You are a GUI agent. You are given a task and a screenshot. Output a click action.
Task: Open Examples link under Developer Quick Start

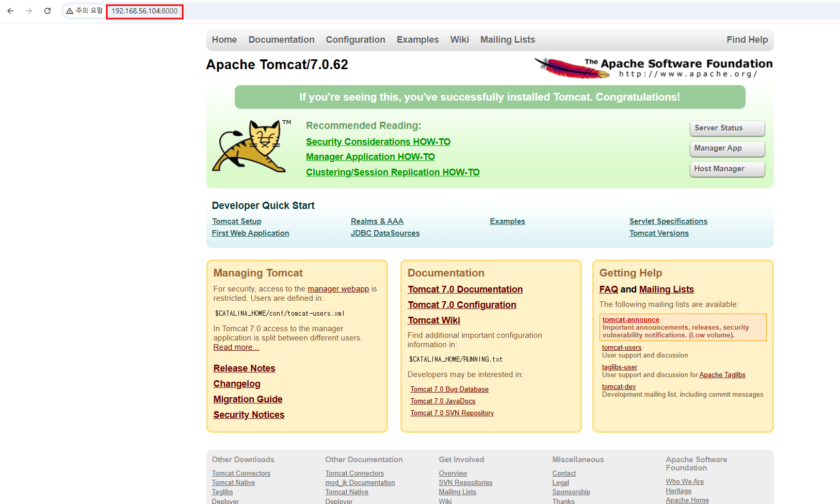pos(508,221)
